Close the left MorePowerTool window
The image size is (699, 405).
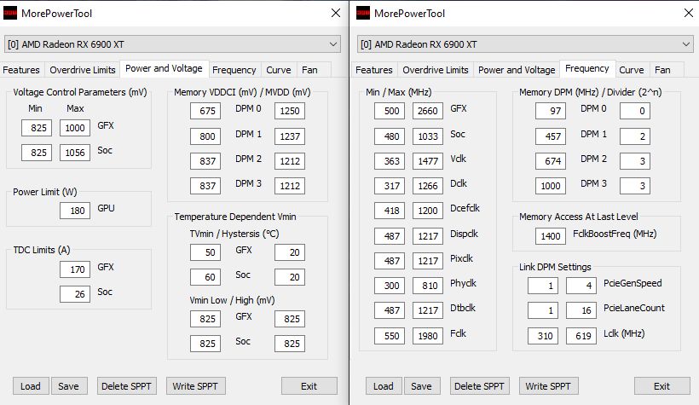pos(336,13)
